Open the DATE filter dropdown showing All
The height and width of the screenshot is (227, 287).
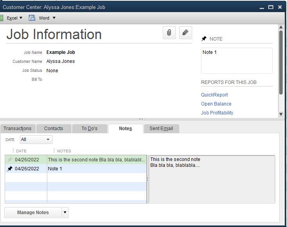(36, 139)
